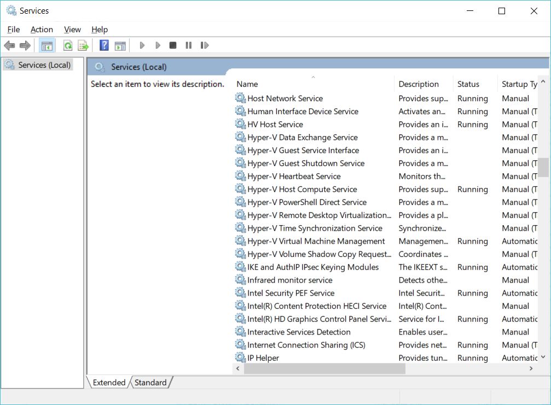The width and height of the screenshot is (551, 405).
Task: Click the Back arrow toolbar icon
Action: coord(9,45)
